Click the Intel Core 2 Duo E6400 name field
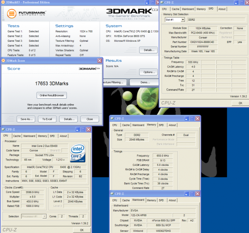Image resolution: width=249 pixels, height=233 pixels. click(x=44, y=146)
